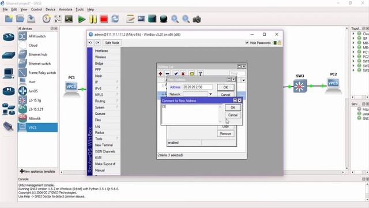This screenshot has width=369, height=208.
Task: Select VPCS device in All devices list
Action: click(37, 128)
